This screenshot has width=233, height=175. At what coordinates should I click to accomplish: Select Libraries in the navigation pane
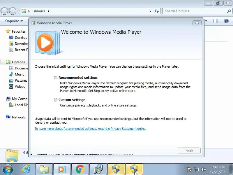18,62
